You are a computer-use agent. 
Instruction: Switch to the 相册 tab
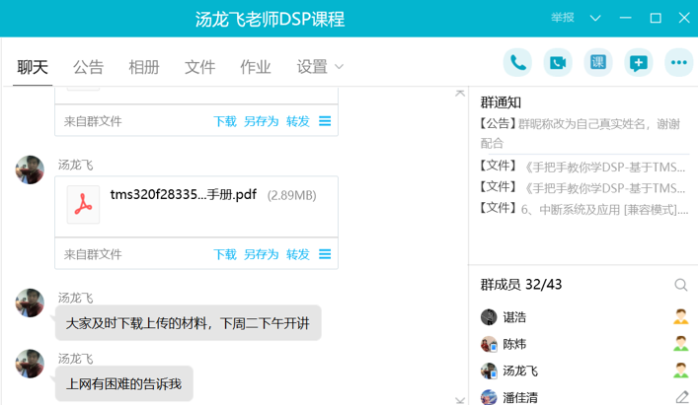pos(144,67)
